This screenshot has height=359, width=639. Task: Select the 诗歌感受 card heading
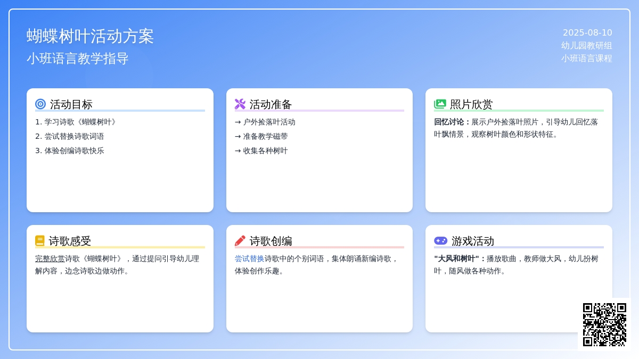[70, 241]
